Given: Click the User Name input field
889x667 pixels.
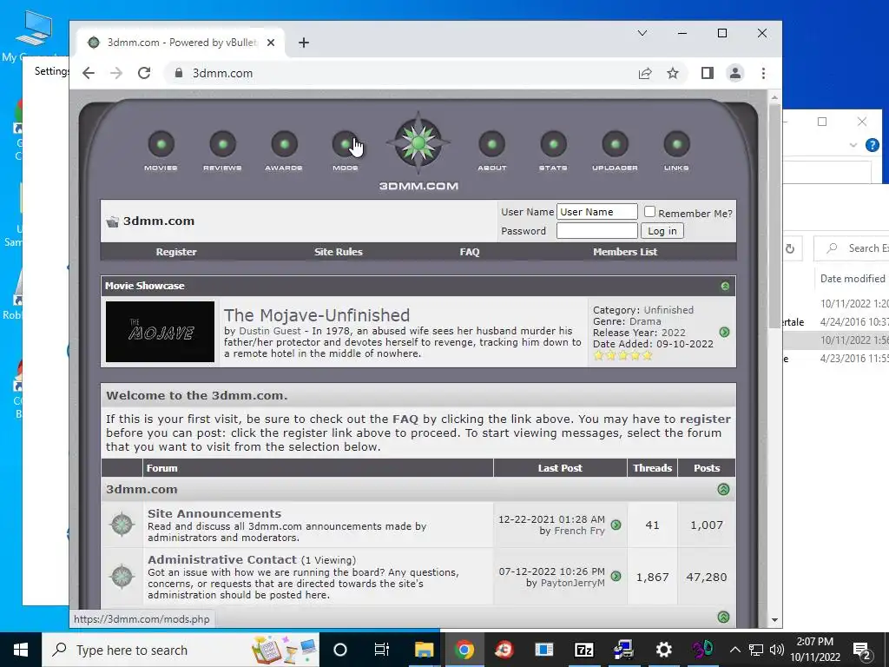Looking at the screenshot, I should [597, 212].
